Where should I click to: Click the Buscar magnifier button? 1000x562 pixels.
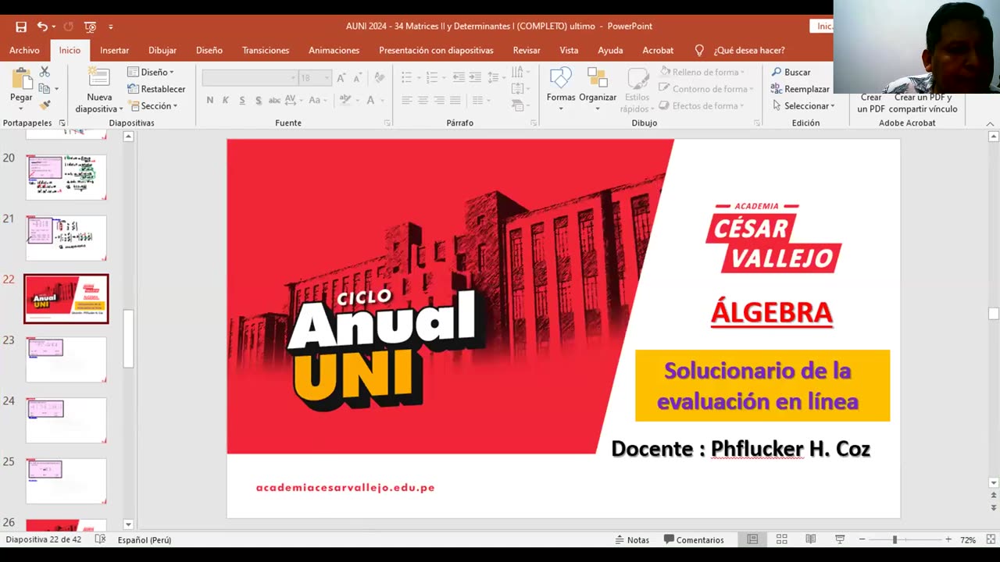(x=791, y=72)
